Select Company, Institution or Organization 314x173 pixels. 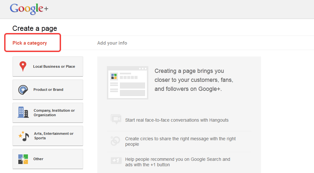point(48,113)
